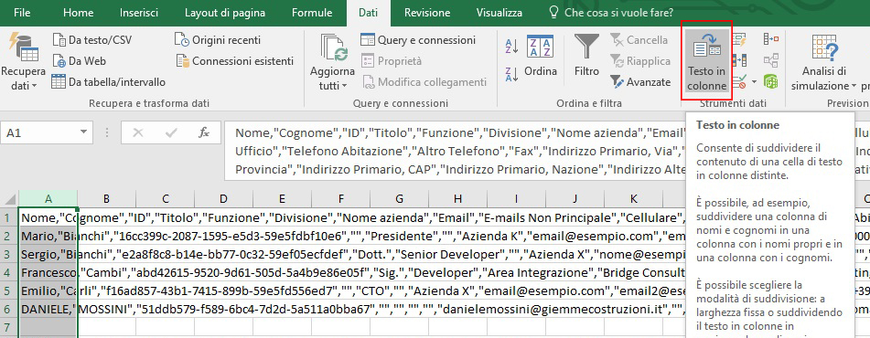Select row 6 header

point(9,309)
